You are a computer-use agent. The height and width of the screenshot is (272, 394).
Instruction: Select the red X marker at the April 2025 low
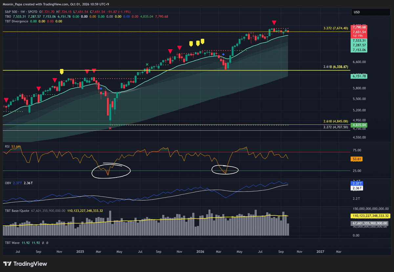(110, 128)
